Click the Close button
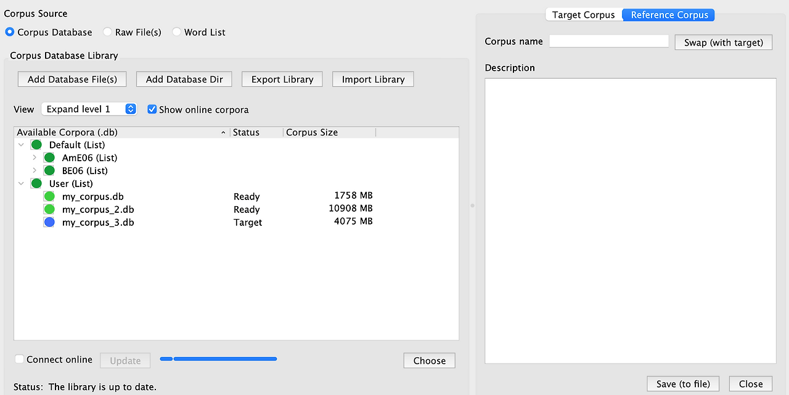Image resolution: width=789 pixels, height=395 pixels. [751, 383]
